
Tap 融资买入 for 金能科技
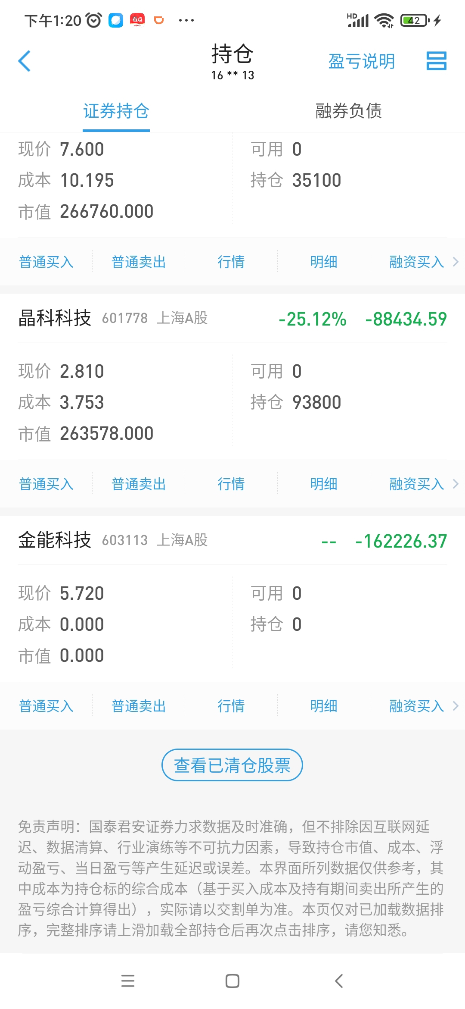[x=416, y=706]
